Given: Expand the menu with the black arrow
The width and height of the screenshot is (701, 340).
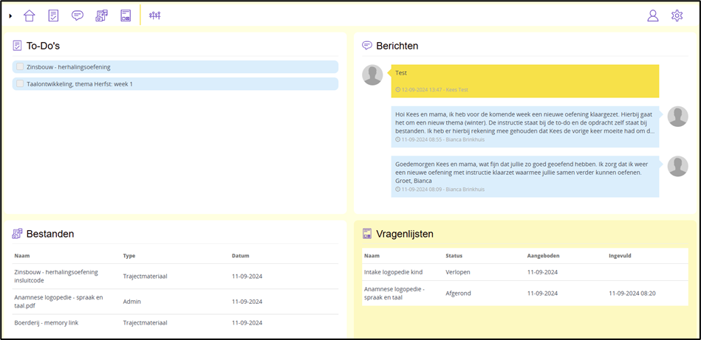Looking at the screenshot, I should 10,15.
